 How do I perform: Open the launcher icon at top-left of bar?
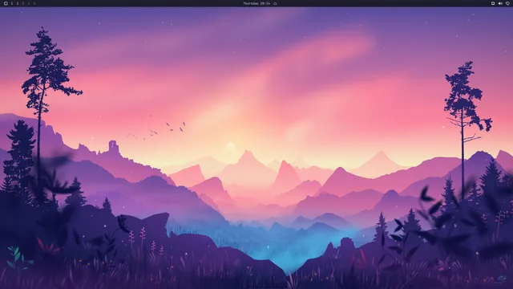(x=6, y=3)
